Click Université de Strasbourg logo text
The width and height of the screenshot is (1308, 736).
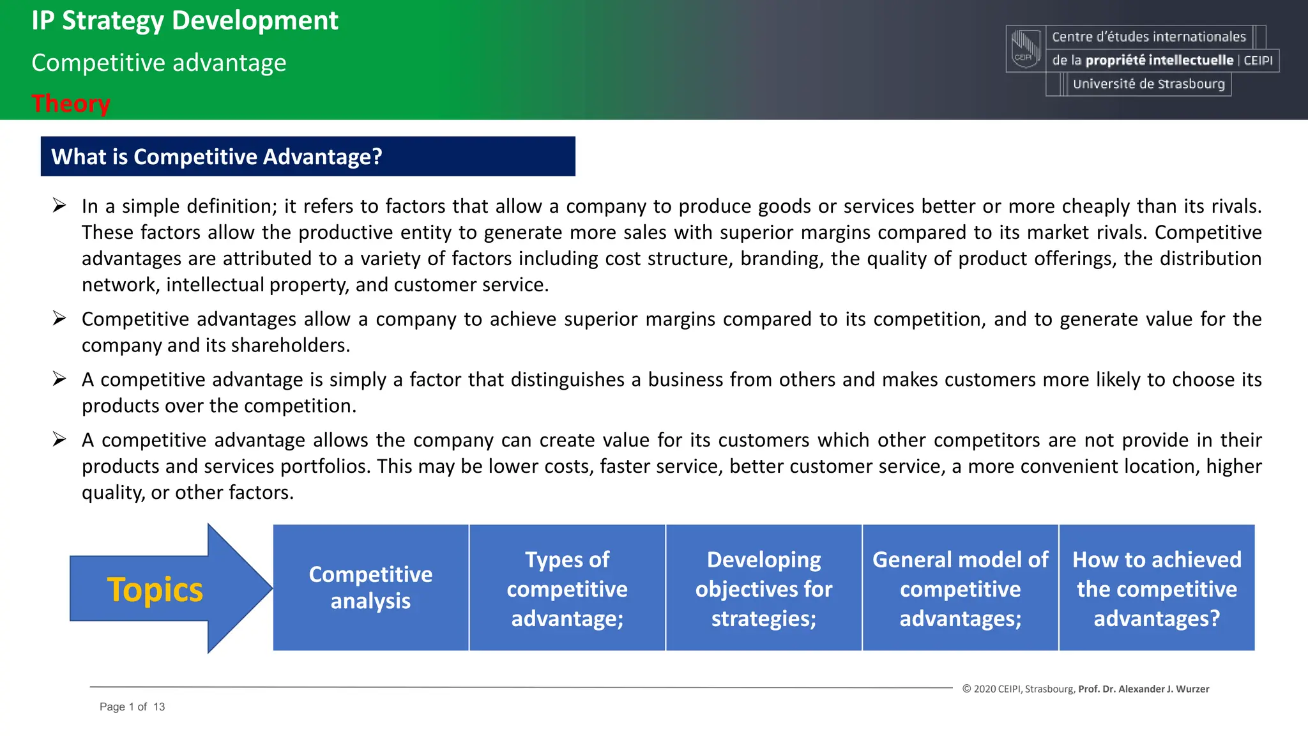(x=1148, y=84)
